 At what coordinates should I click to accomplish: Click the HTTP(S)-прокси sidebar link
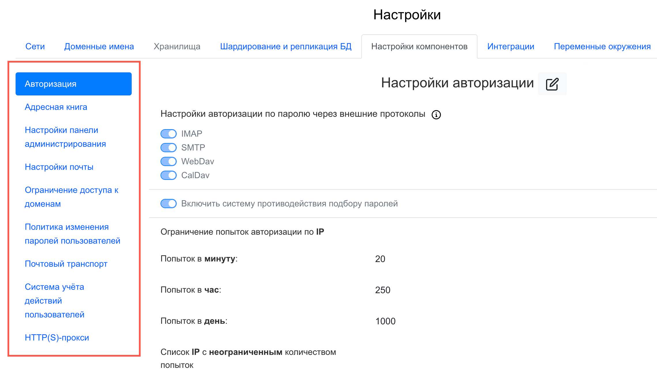click(x=57, y=338)
